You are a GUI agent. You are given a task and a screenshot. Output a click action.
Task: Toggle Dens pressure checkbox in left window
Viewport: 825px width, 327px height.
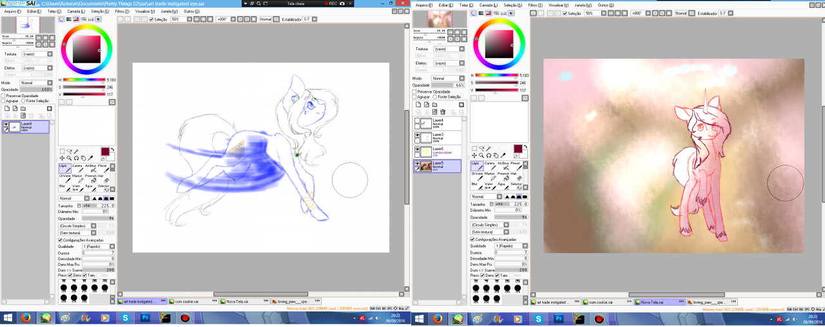point(71,275)
